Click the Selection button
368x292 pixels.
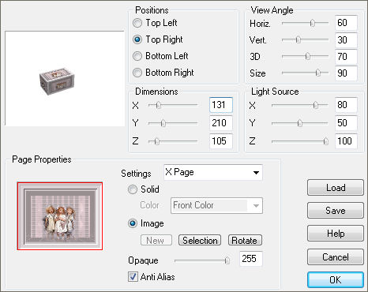pyautogui.click(x=200, y=240)
